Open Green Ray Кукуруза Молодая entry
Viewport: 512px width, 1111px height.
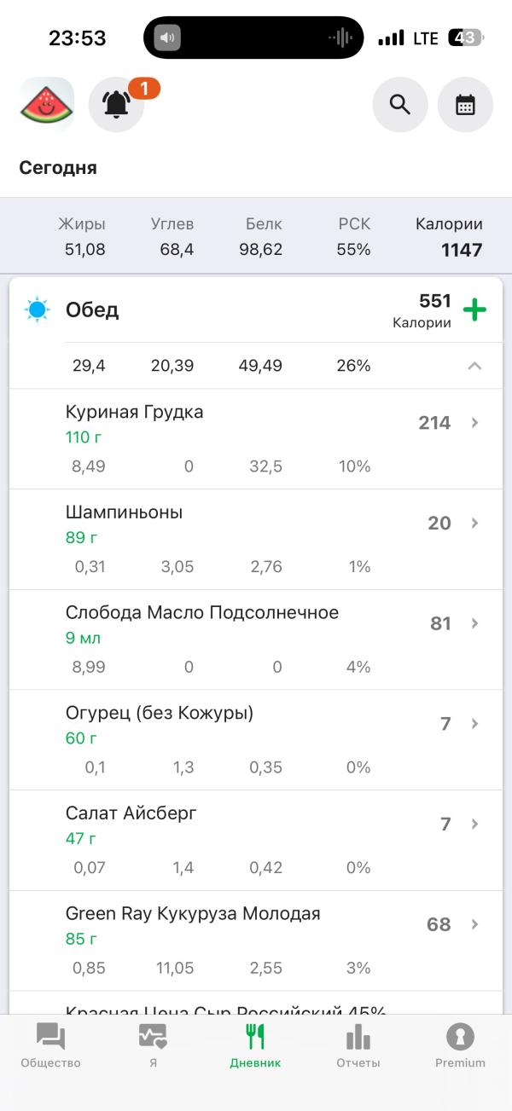click(x=193, y=914)
